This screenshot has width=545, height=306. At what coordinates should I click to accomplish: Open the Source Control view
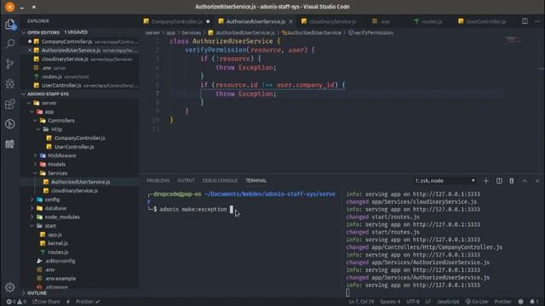[x=10, y=64]
